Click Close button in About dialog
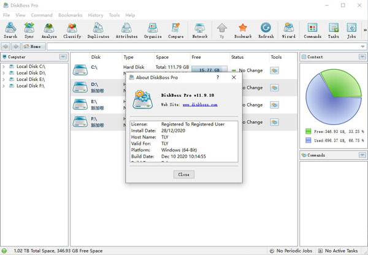The width and height of the screenshot is (368, 255). [184, 175]
